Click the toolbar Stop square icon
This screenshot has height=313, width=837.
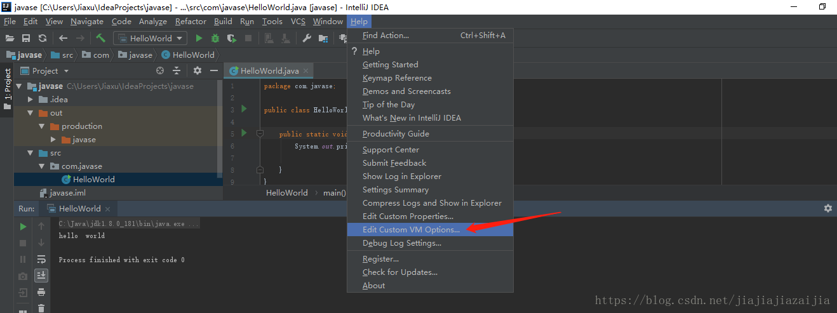coord(248,38)
